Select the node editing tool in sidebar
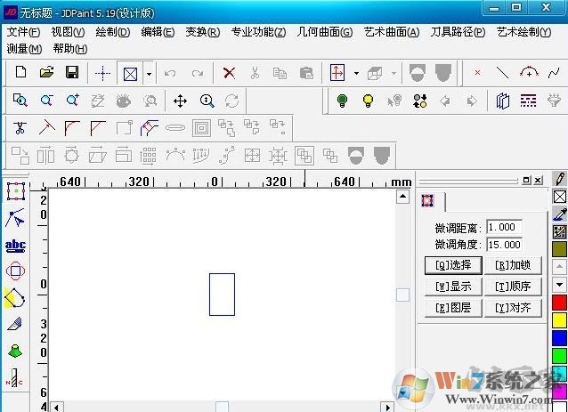Screen dimensions: 568x412 click(15, 218)
